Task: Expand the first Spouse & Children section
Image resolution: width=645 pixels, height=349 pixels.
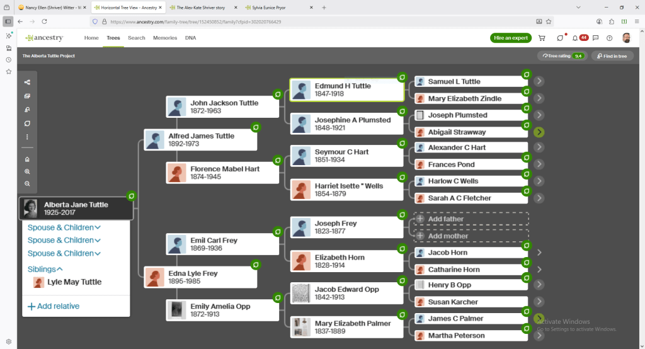Action: point(64,227)
